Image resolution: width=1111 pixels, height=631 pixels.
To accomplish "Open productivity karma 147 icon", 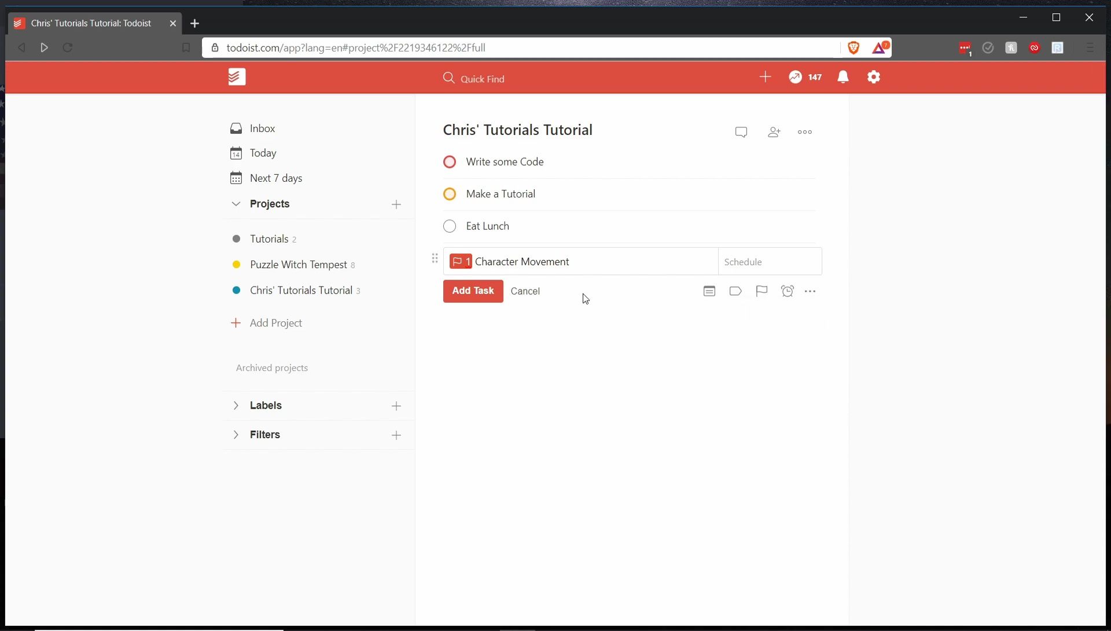I will click(x=805, y=77).
